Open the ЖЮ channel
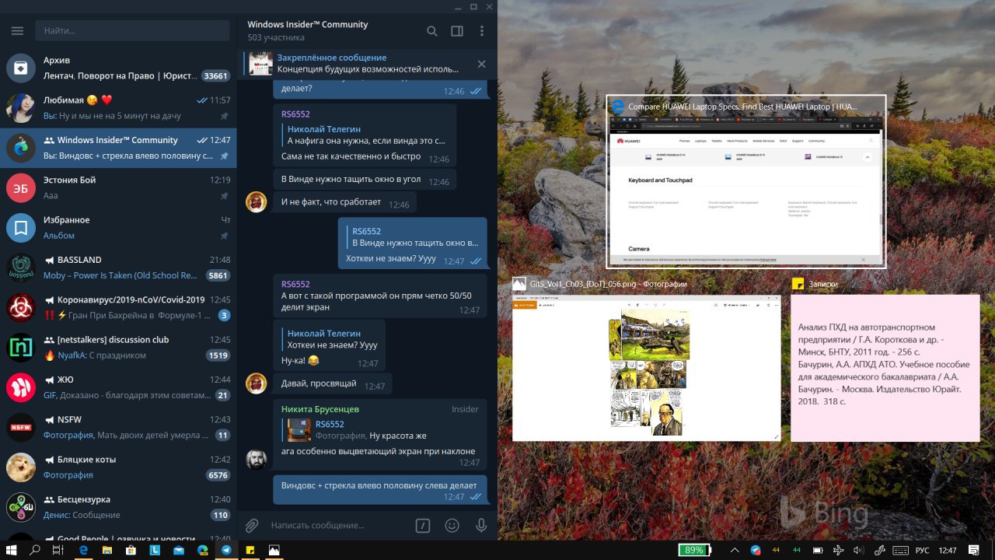Image resolution: width=995 pixels, height=560 pixels. pos(118,387)
